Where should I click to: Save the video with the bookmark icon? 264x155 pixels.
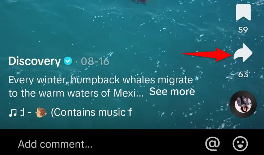tap(243, 12)
